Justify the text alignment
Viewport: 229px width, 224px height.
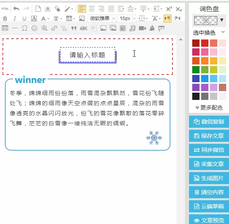(x=111, y=9)
